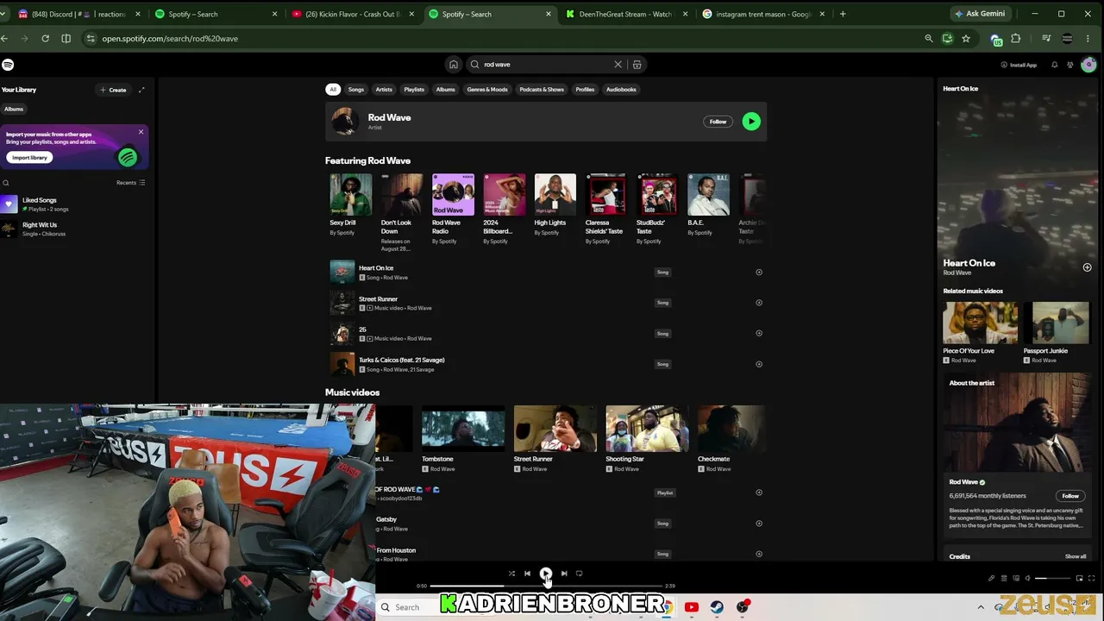Enter full screen from player bar
1104x621 pixels.
1092,578
